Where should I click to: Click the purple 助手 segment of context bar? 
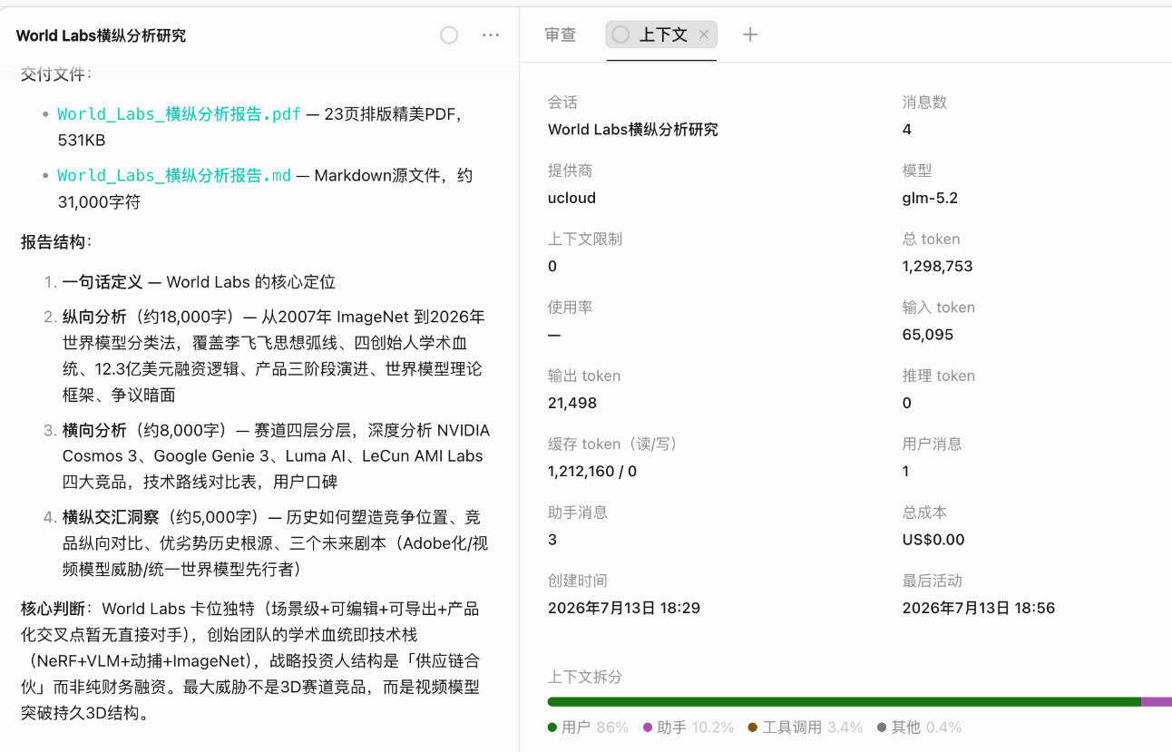pos(1156,701)
